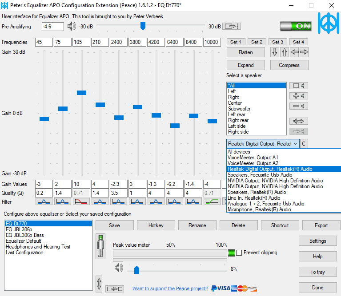
Task: Collapse the Realtek Digital Output device dropdown
Action: 296,144
